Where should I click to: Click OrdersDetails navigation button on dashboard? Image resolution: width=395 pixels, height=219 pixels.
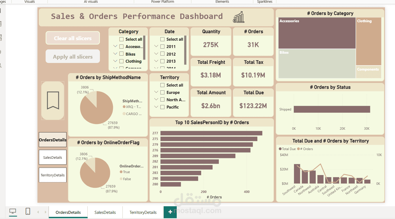(x=53, y=140)
